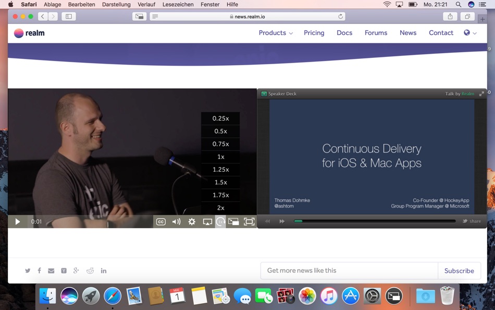Select 2x playback speed
This screenshot has width=495, height=310.
click(x=220, y=208)
